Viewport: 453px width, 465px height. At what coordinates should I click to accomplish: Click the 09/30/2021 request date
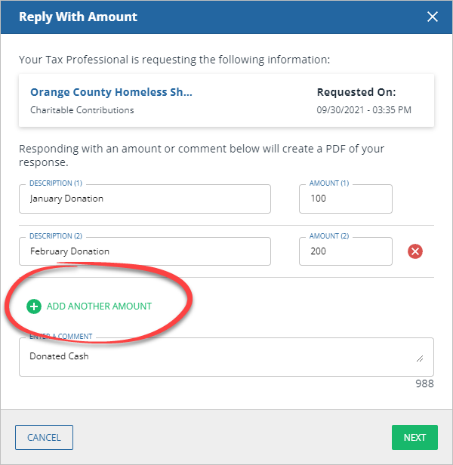pos(363,110)
